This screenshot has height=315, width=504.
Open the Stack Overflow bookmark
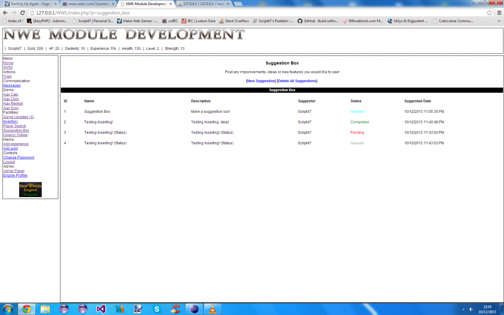234,21
